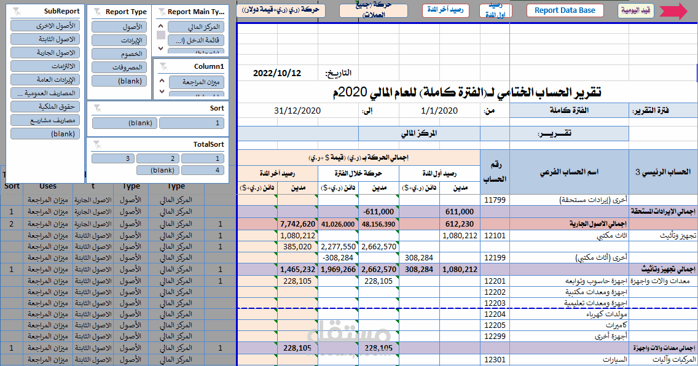Select the cell with value 7,742,620
The image size is (698, 366).
coord(297,224)
